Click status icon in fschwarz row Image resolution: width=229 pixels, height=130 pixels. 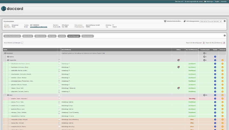pos(178,67)
